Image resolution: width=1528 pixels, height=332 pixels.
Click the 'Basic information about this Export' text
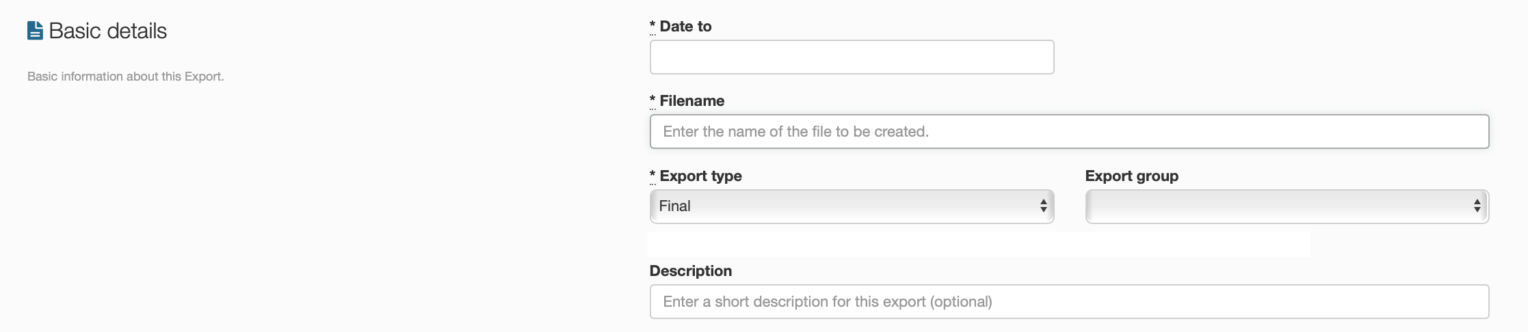[125, 77]
